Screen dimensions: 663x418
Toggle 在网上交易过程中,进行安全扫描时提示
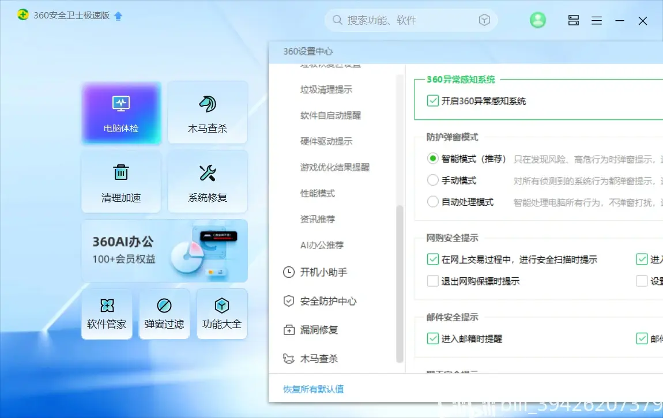click(x=432, y=259)
